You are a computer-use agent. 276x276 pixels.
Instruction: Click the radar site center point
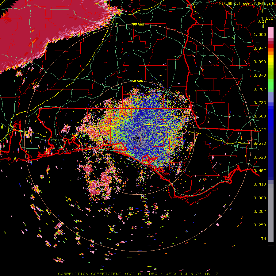(x=138, y=138)
